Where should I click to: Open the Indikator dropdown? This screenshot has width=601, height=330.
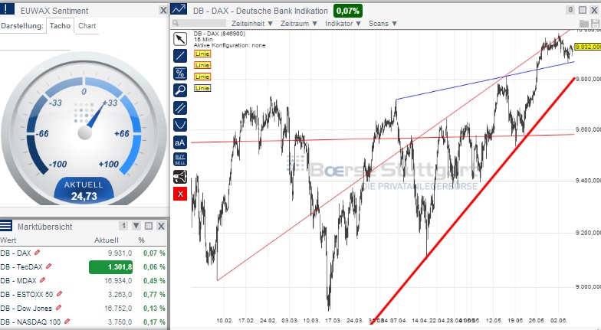pyautogui.click(x=343, y=23)
